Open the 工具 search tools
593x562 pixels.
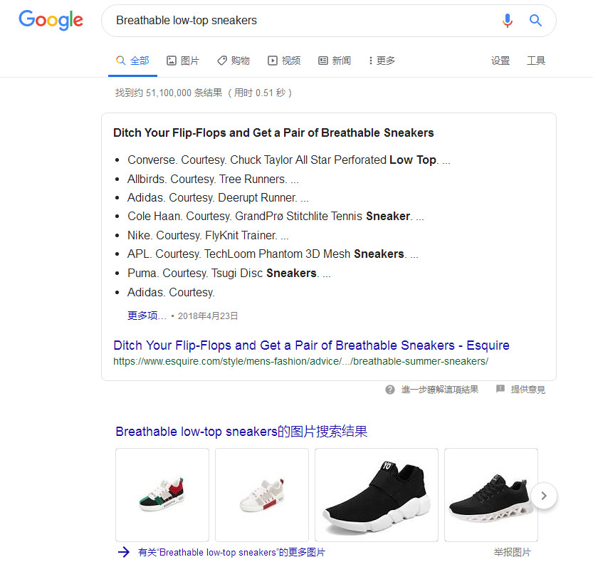pyautogui.click(x=536, y=61)
